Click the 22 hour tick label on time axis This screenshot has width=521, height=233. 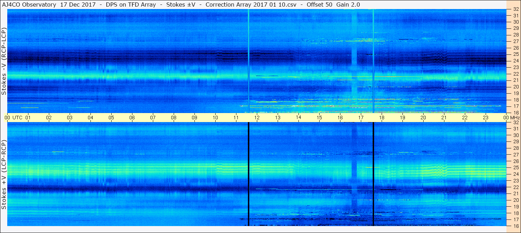465,118
